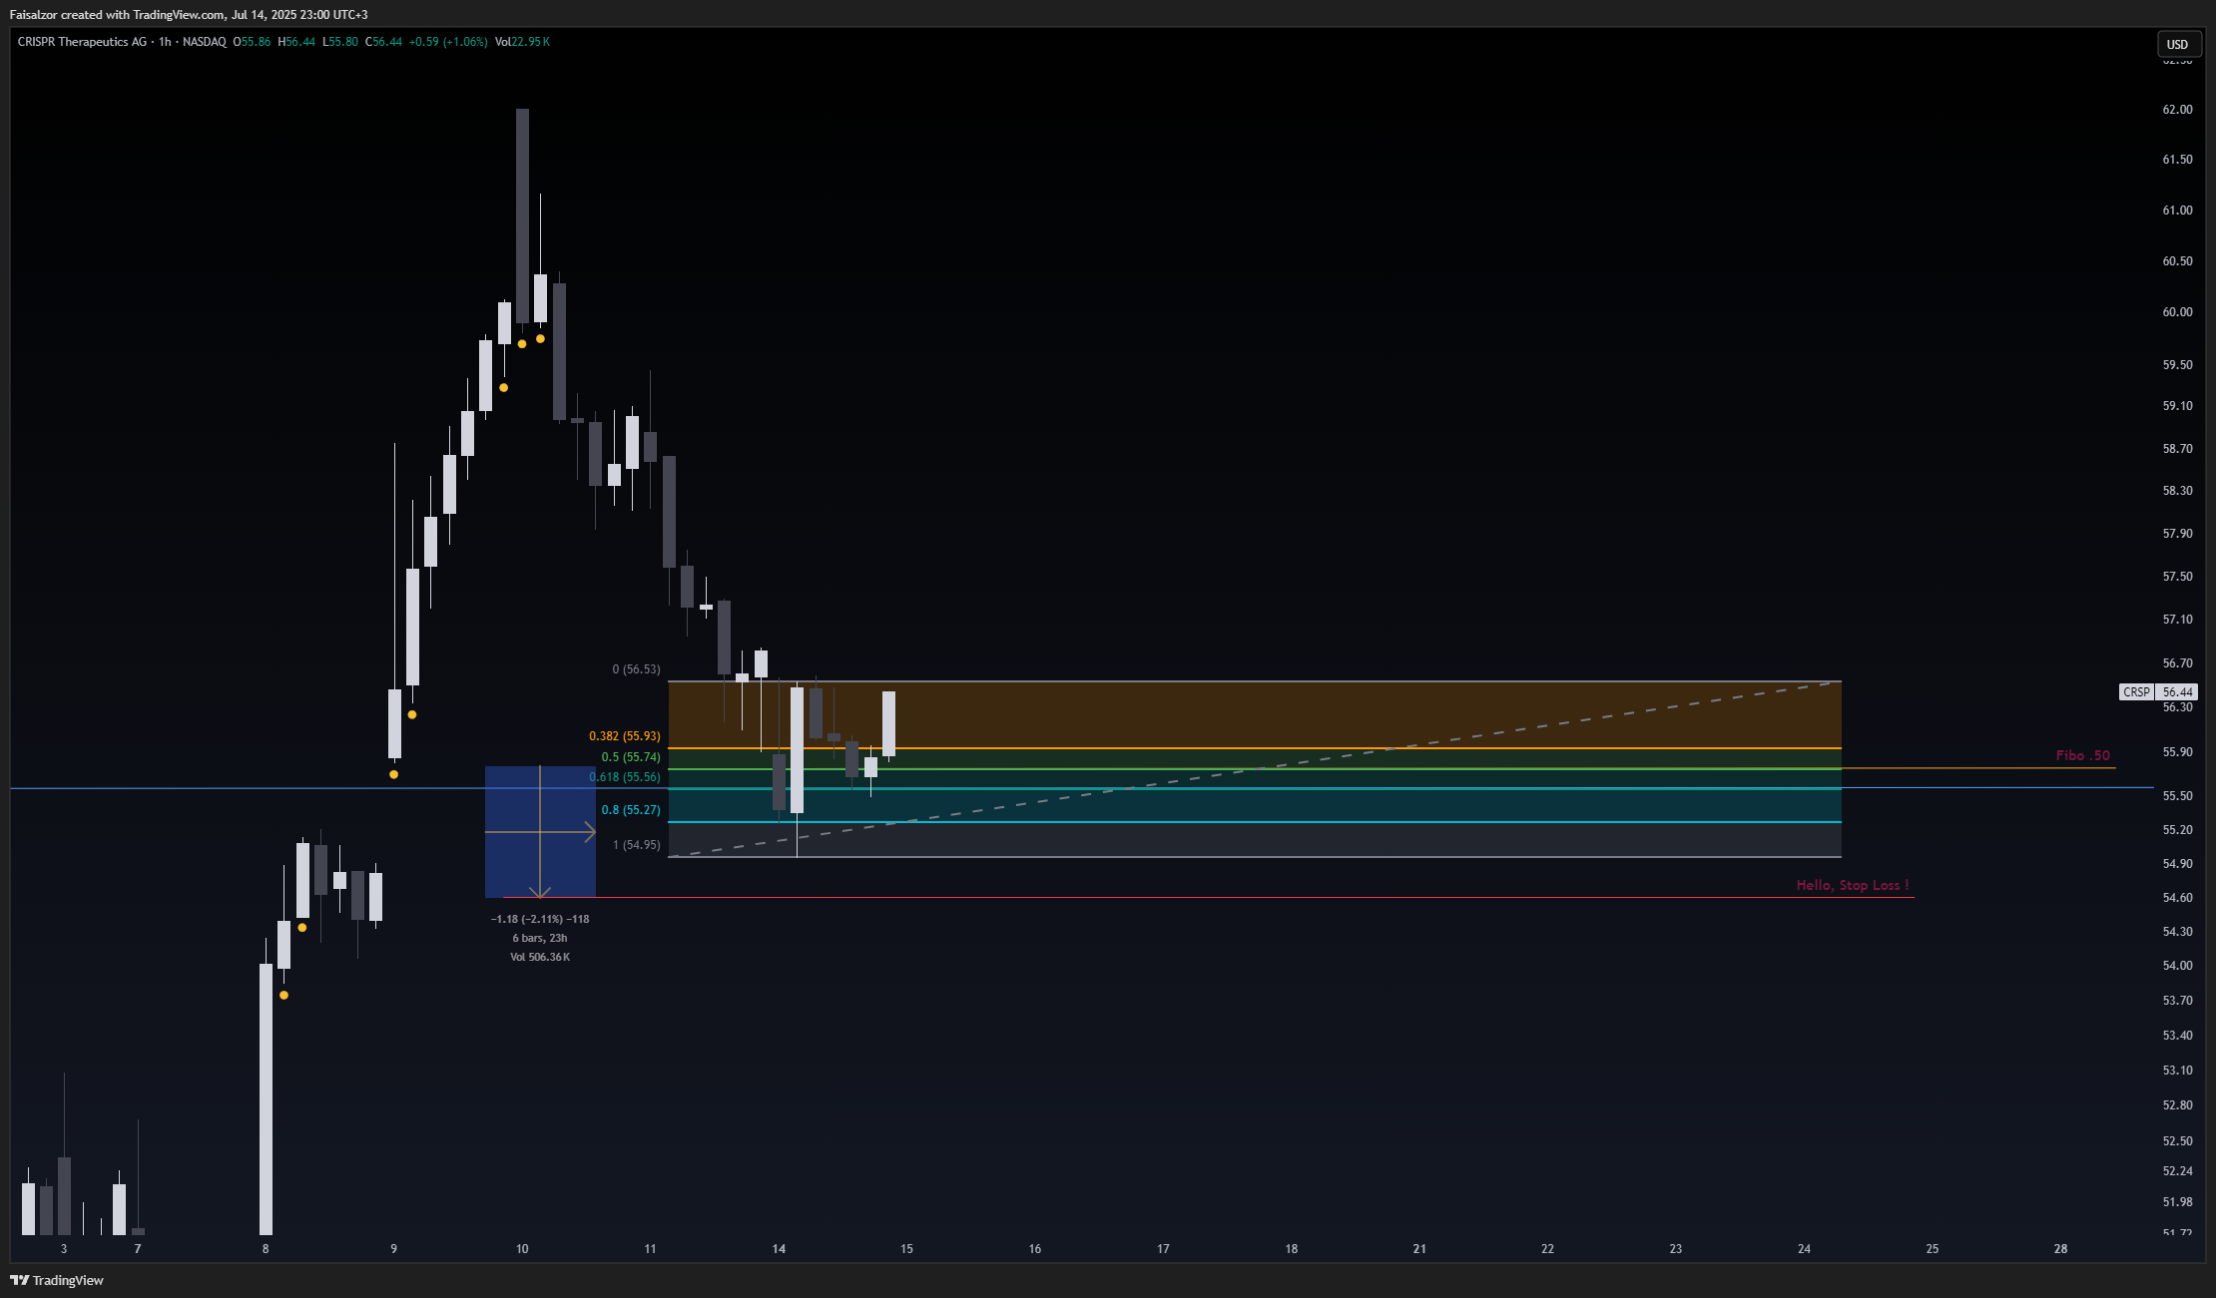Click the 62.00 price axis label
The width and height of the screenshot is (2216, 1298).
(x=2177, y=110)
